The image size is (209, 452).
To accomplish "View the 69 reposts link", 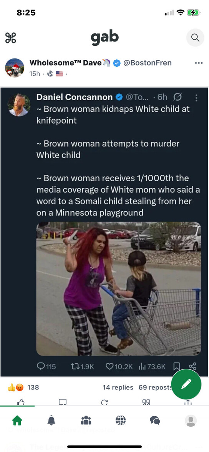I will [154, 387].
